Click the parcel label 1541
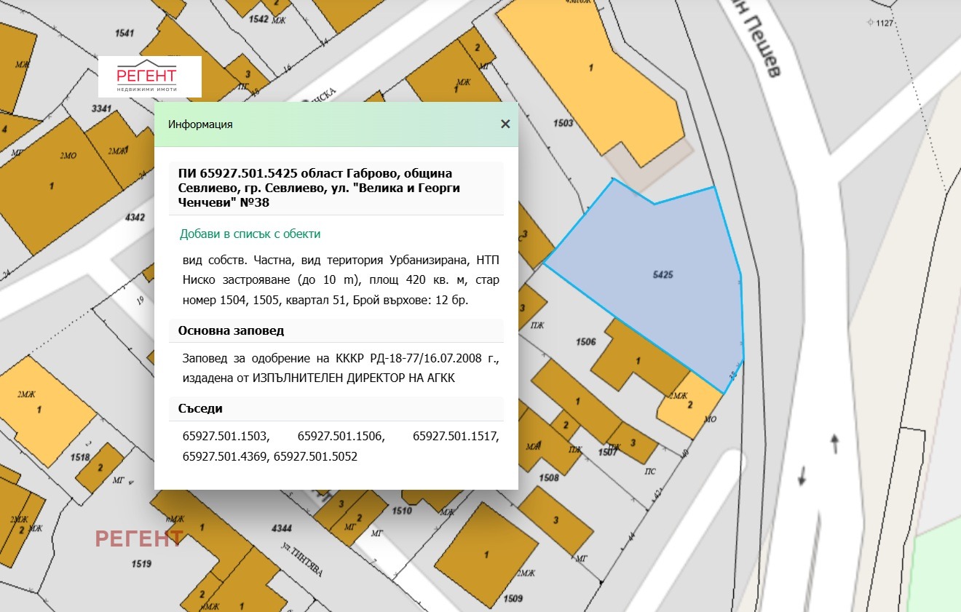This screenshot has width=961, height=612. point(124,33)
